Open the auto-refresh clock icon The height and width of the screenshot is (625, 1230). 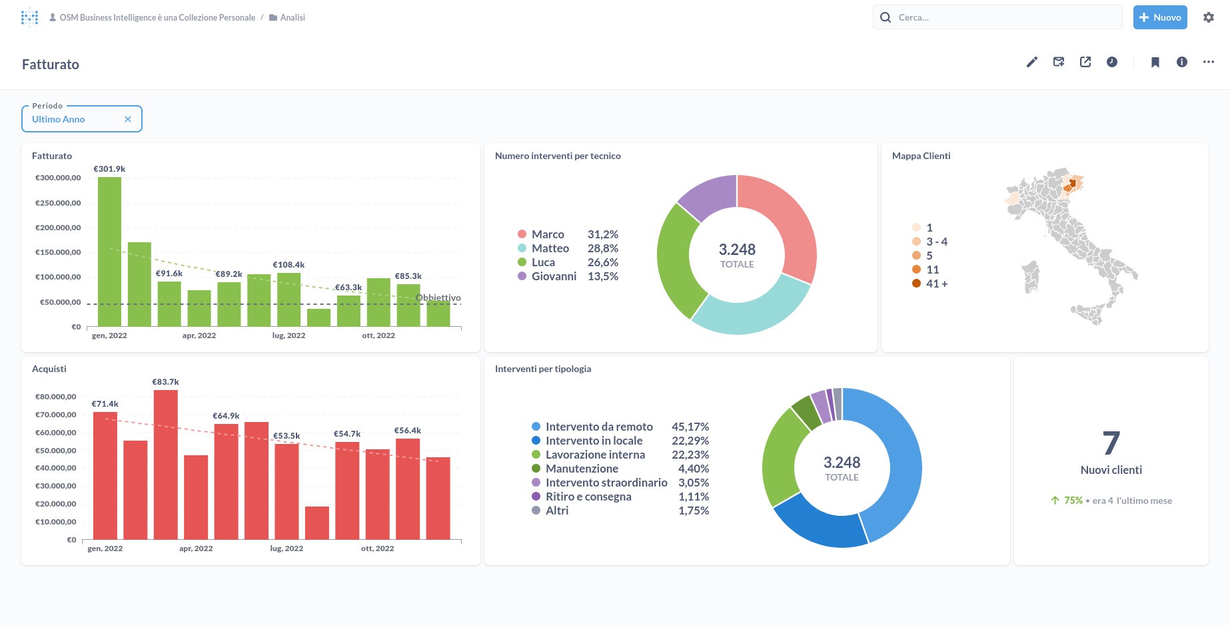click(x=1112, y=62)
